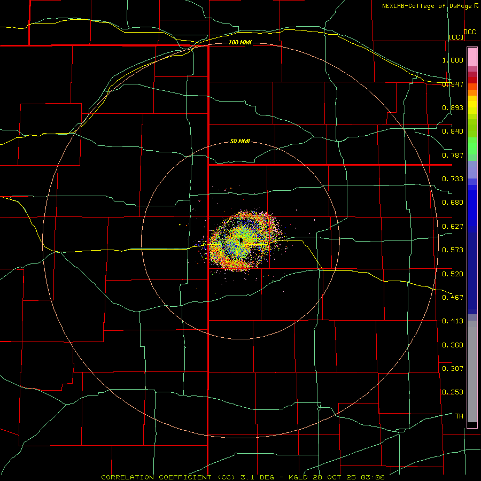
Task: Click the 0.787 scale value
Action: tap(453, 155)
